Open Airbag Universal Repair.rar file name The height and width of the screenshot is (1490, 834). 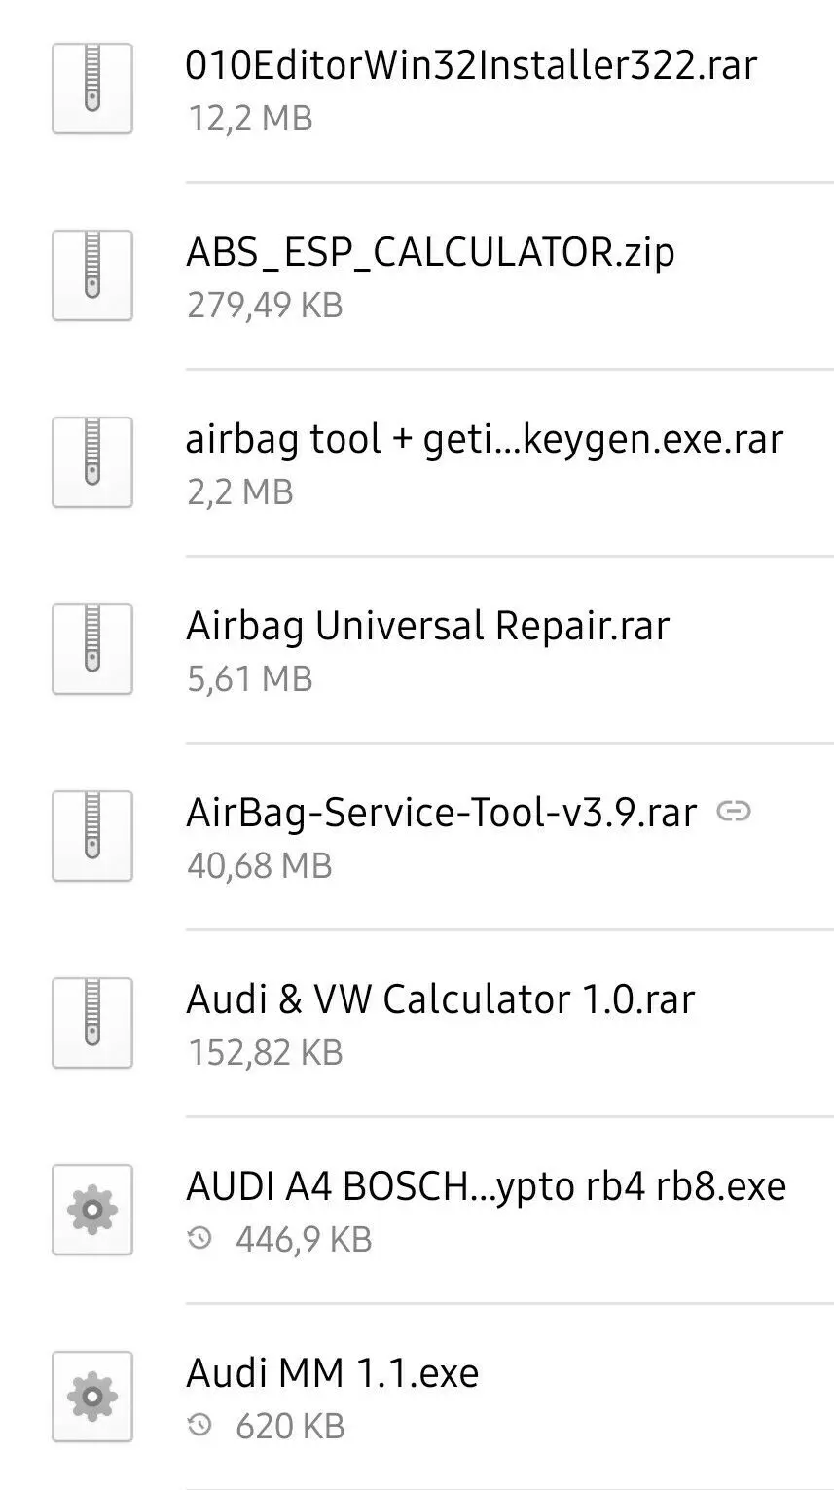(427, 626)
